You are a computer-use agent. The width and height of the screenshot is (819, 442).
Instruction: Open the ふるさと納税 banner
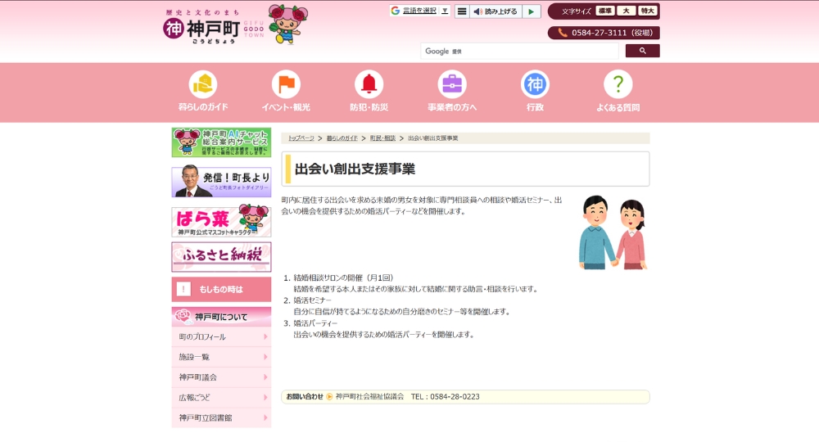(221, 256)
